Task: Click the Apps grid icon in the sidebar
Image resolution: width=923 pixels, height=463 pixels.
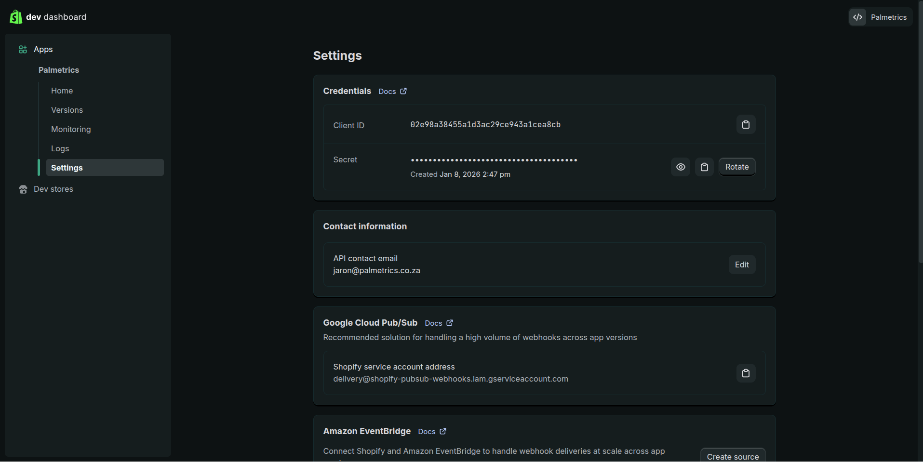Action: [22, 49]
